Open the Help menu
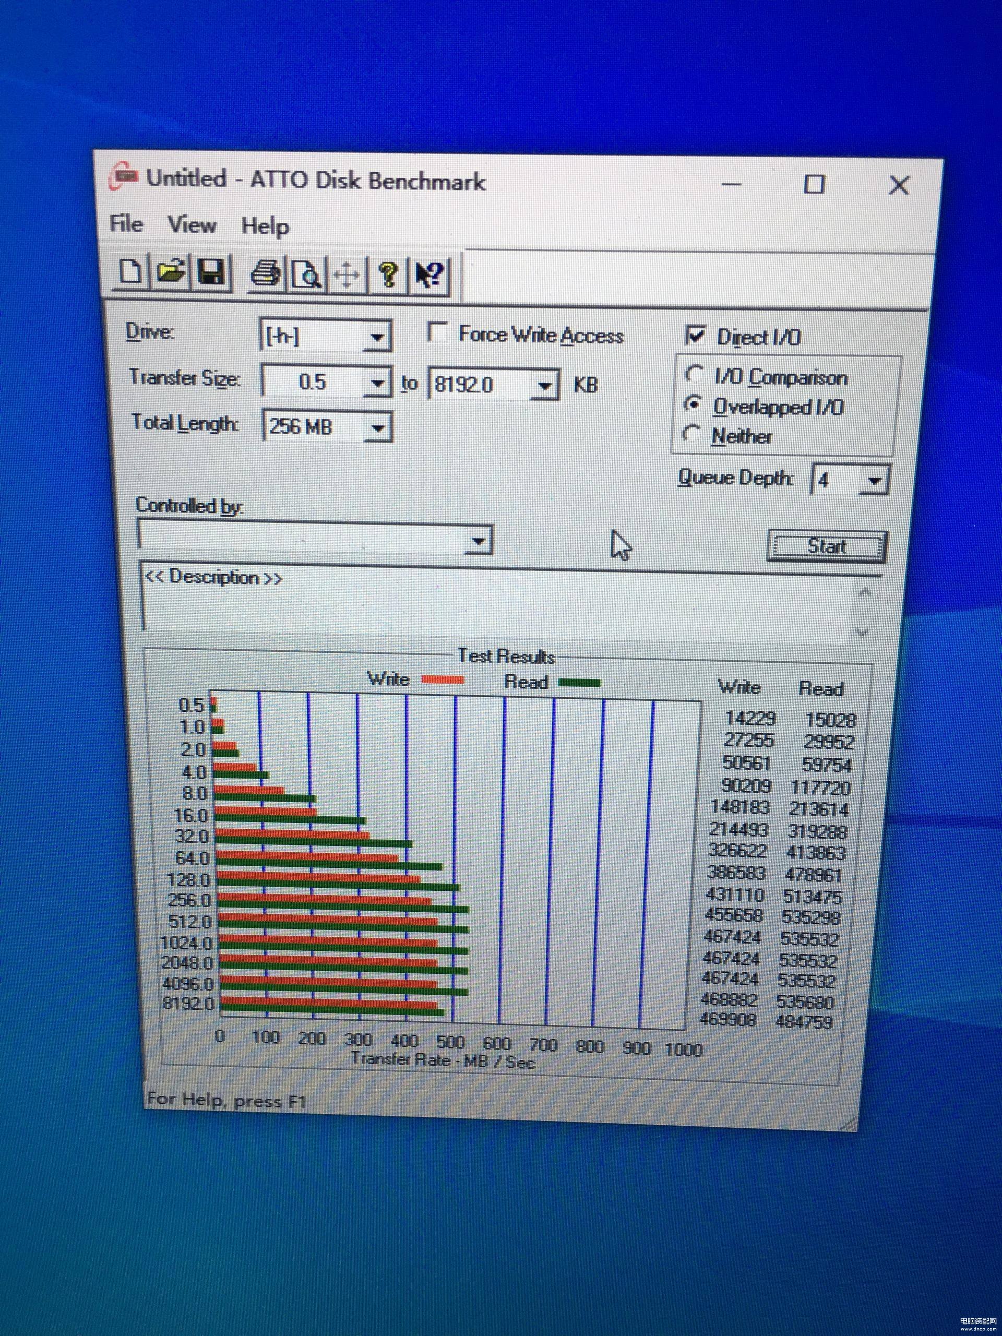 265,226
